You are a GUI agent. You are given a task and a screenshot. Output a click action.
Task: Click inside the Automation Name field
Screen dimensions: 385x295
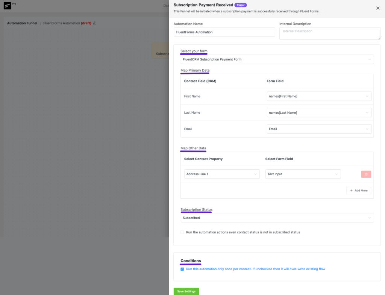[x=224, y=32]
